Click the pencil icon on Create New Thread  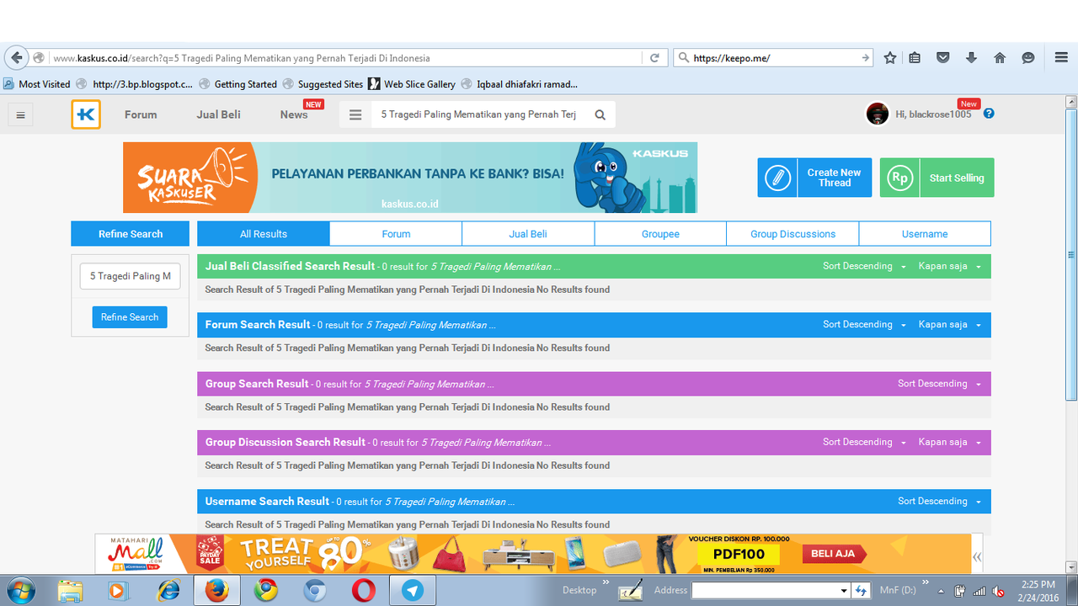point(778,178)
